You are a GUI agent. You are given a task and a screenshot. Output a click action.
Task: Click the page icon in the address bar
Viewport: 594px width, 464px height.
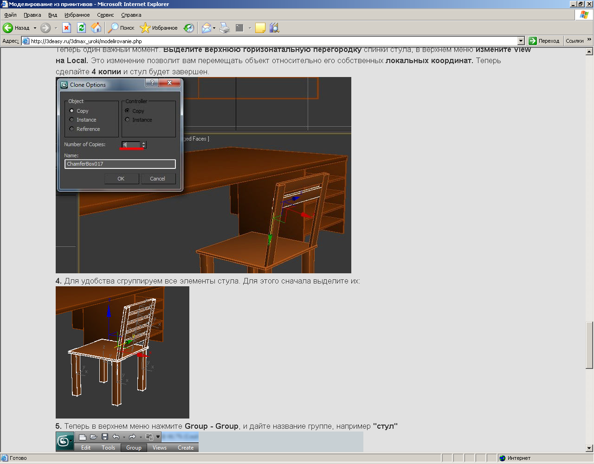[x=26, y=41]
